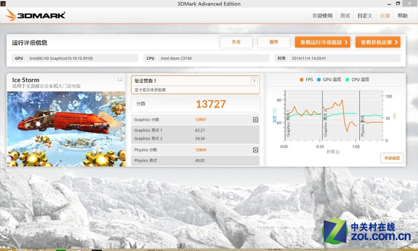Open the validation warning help question mark
Screen dimensions: 418x251
click(x=254, y=81)
